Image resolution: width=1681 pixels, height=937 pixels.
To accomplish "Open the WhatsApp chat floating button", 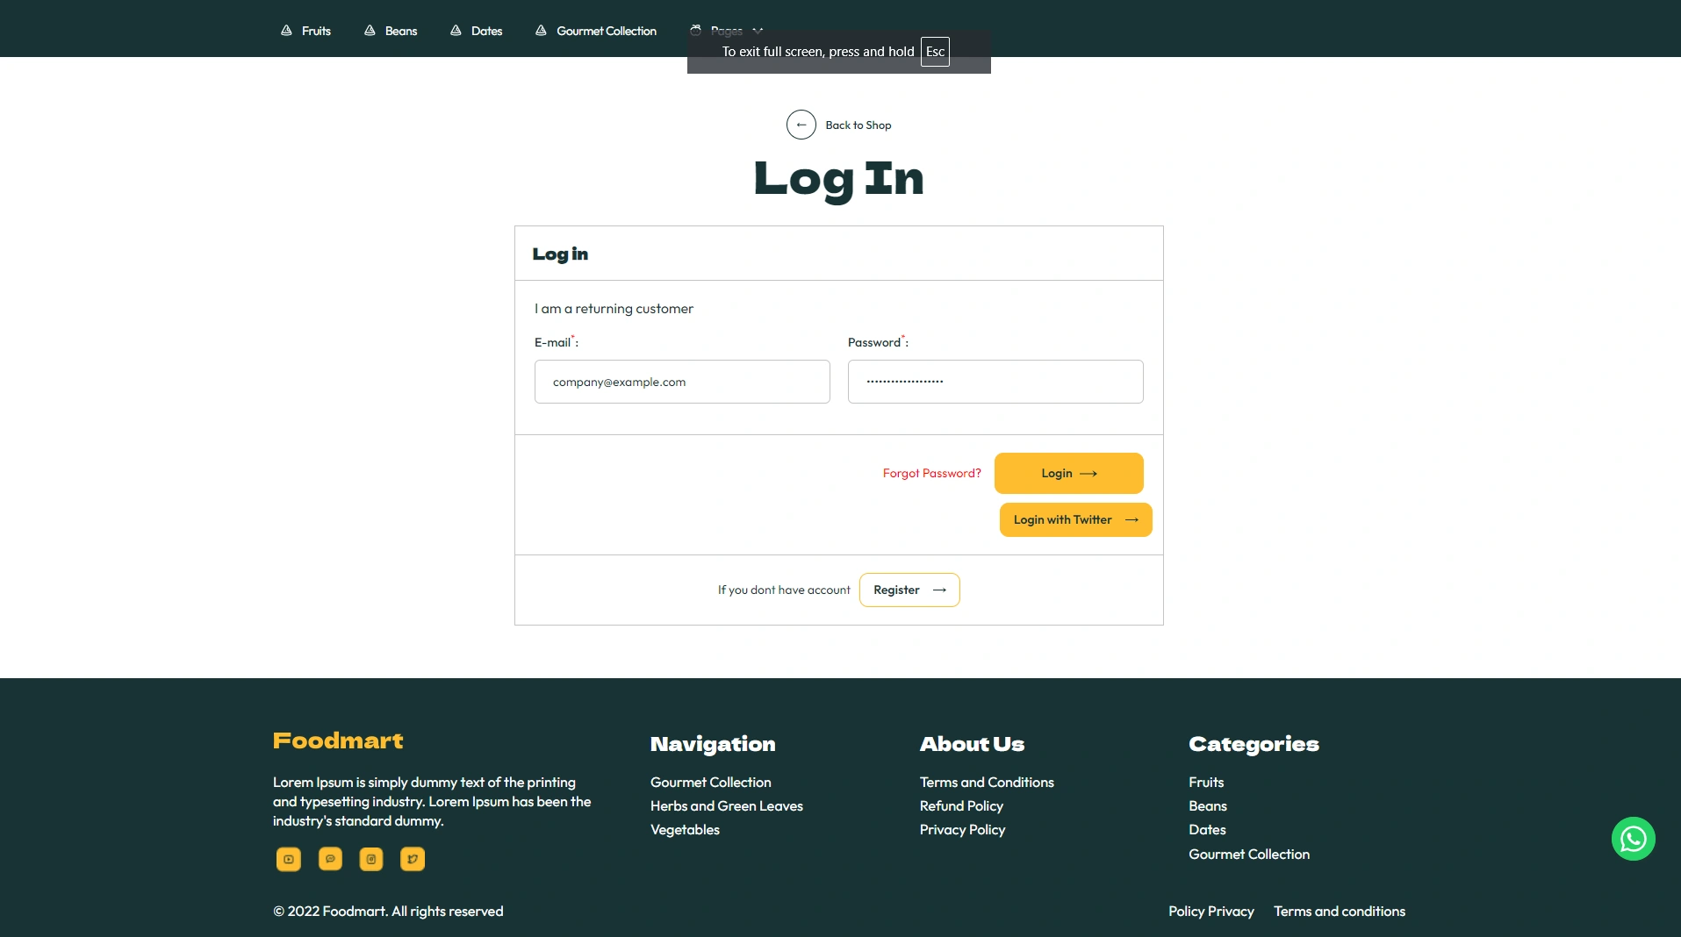I will [1633, 839].
